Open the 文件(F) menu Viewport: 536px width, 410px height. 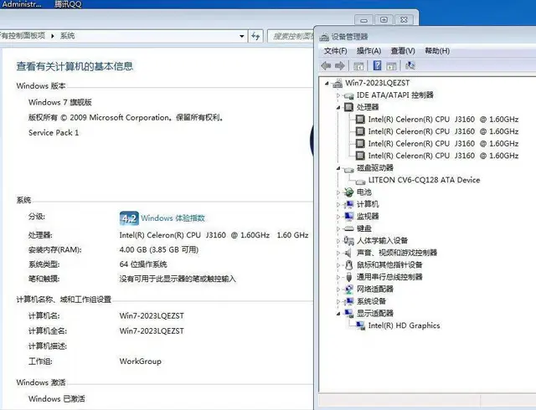click(x=335, y=51)
